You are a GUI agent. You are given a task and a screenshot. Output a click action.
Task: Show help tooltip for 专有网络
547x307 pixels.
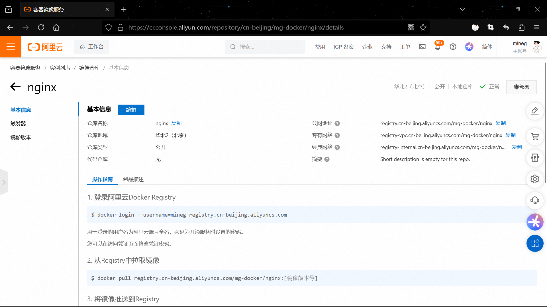337,136
